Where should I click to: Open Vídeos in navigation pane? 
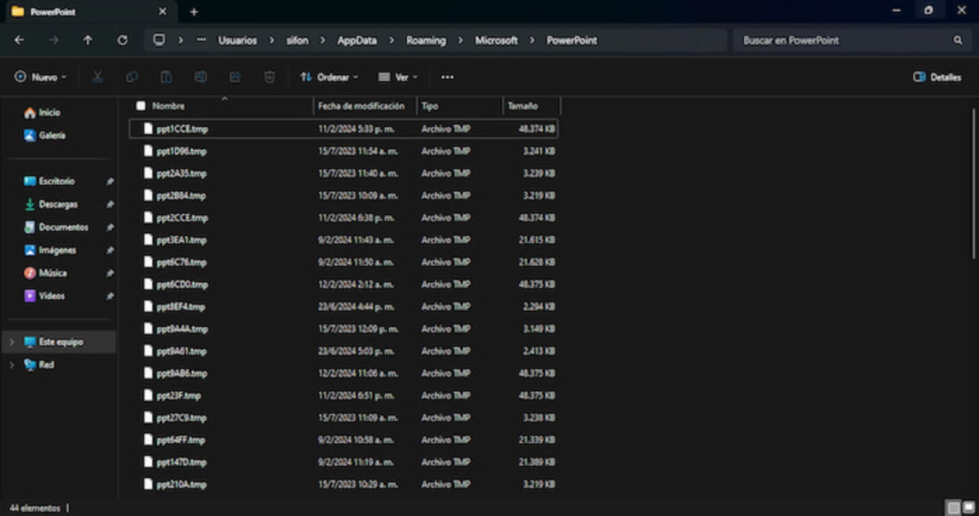coord(44,296)
